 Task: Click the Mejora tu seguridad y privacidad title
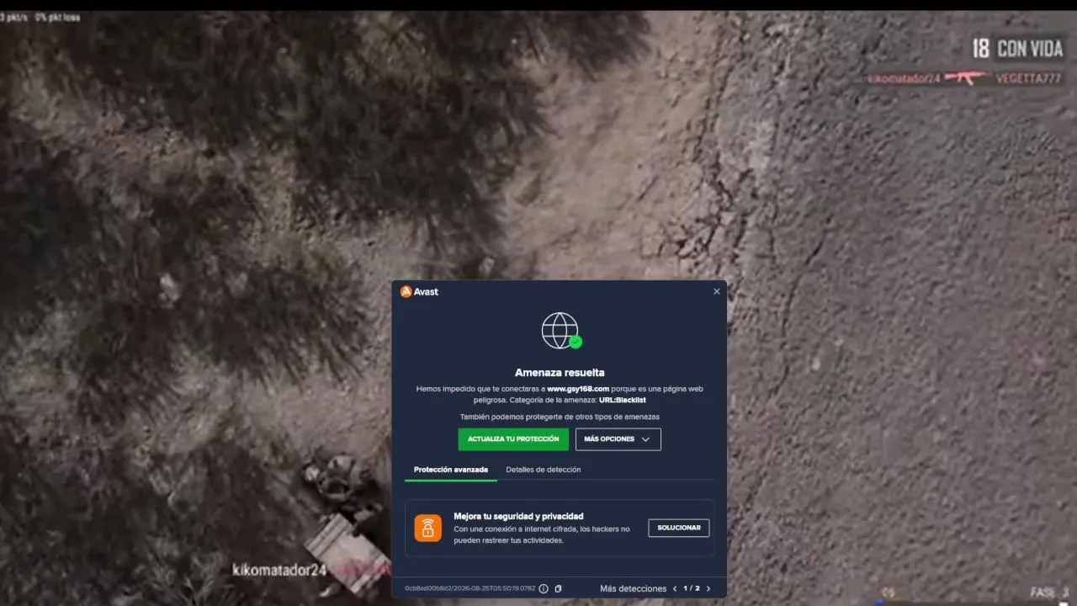point(518,516)
